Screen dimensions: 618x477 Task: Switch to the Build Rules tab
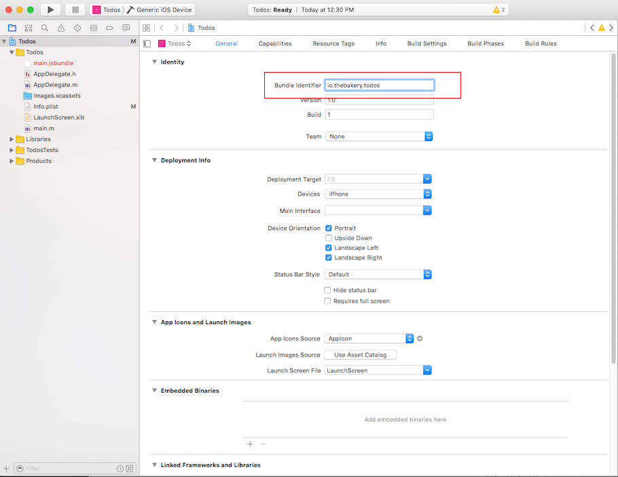pyautogui.click(x=541, y=43)
